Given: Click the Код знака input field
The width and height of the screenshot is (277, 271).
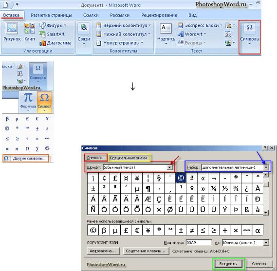Looking at the screenshot, I should point(199,243).
